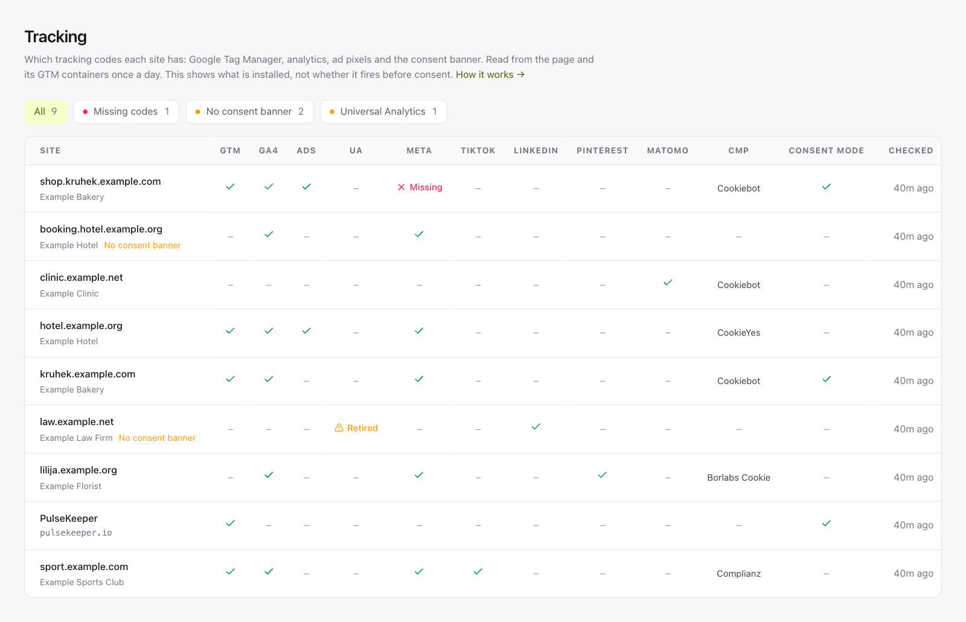
Task: Click the GA4 column header
Action: click(269, 151)
